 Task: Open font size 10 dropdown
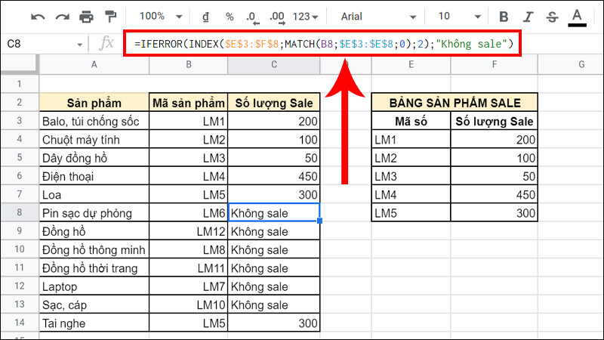pyautogui.click(x=459, y=16)
